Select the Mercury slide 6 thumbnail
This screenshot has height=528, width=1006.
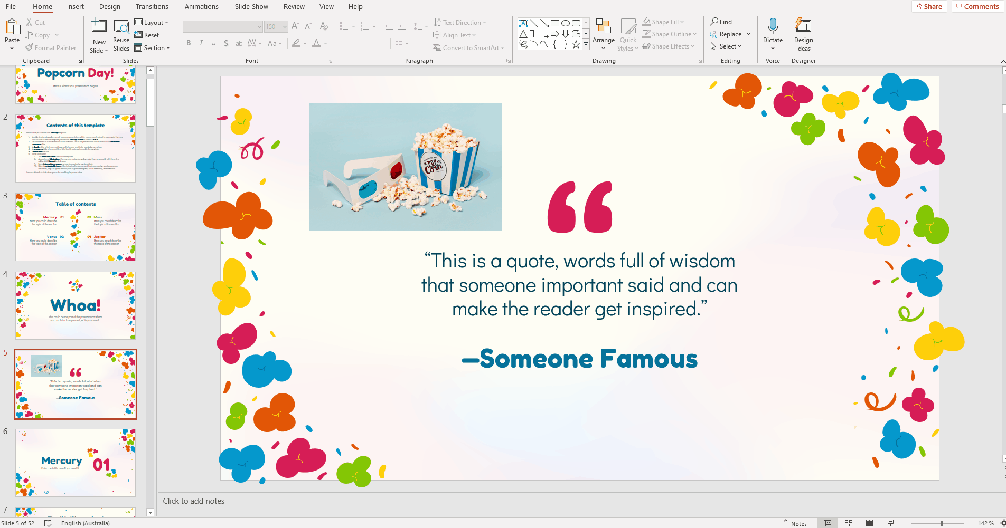tap(76, 463)
